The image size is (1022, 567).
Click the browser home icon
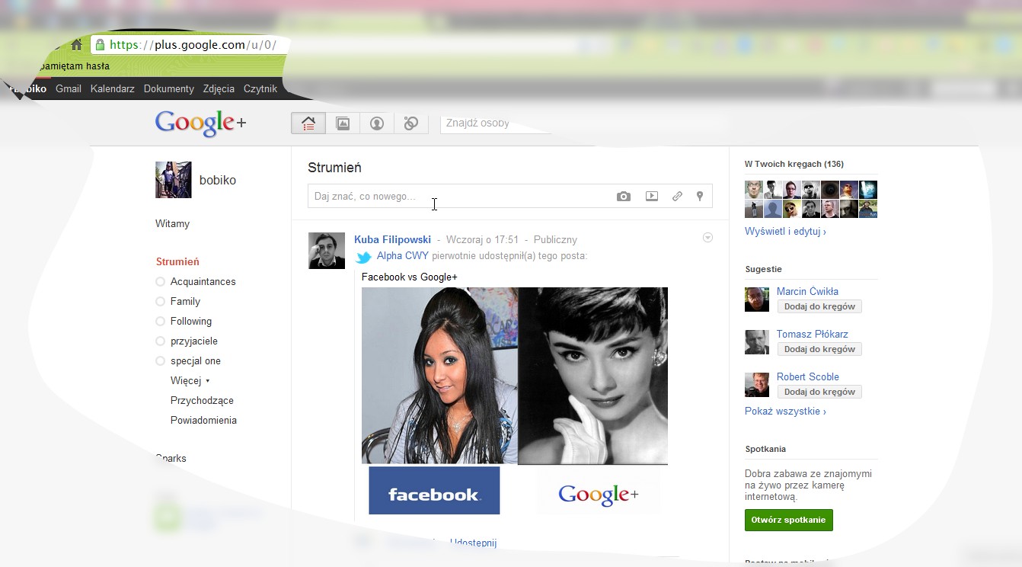click(x=76, y=45)
